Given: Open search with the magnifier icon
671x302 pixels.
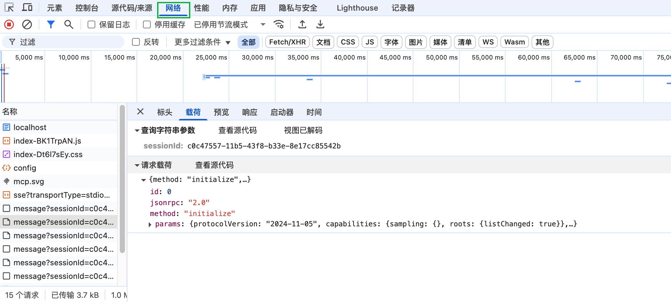Looking at the screenshot, I should coord(69,24).
